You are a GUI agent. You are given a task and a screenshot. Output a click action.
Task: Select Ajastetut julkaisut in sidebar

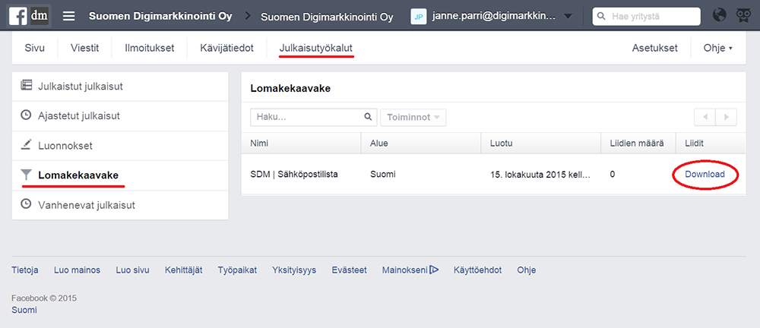[x=120, y=116]
